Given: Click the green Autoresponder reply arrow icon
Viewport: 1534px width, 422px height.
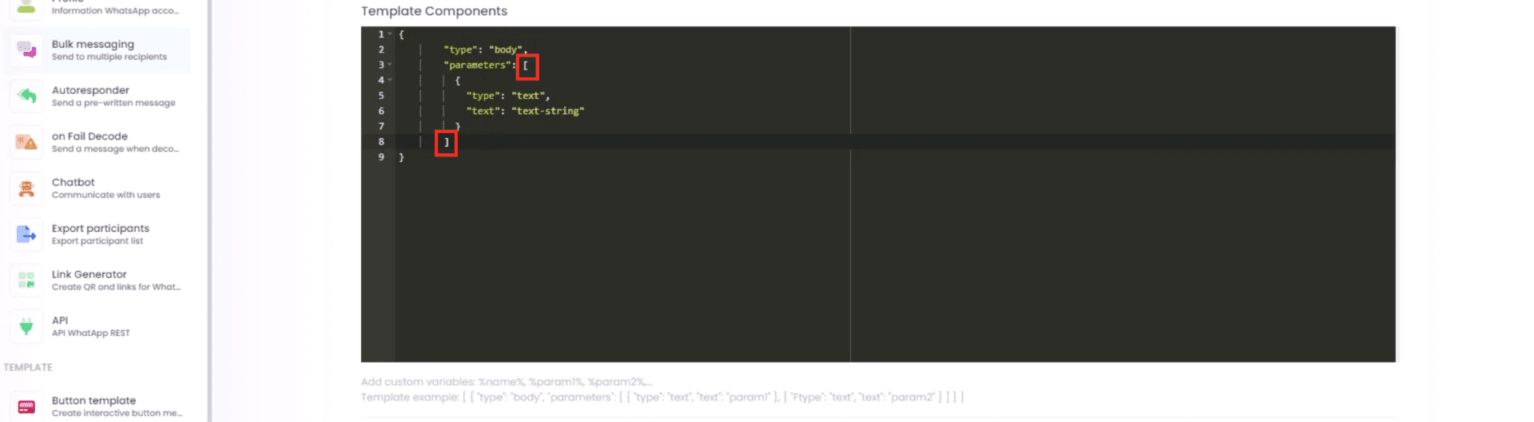Looking at the screenshot, I should coord(26,96).
